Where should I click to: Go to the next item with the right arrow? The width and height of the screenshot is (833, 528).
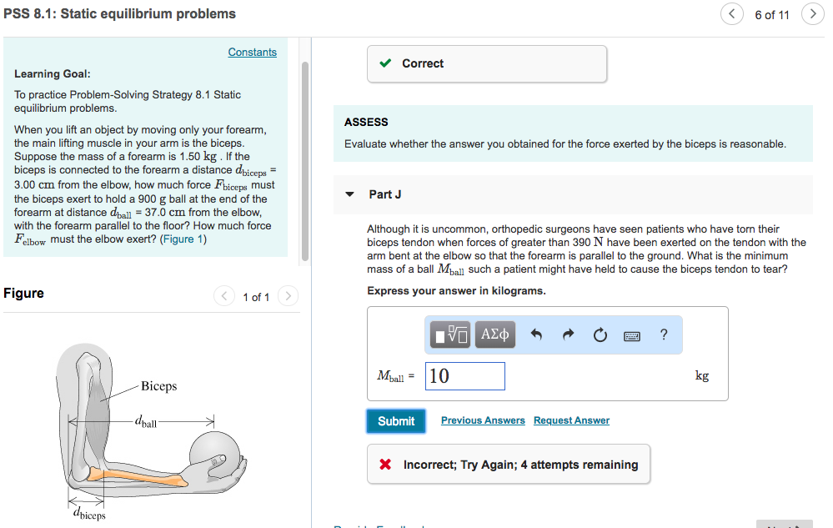812,13
